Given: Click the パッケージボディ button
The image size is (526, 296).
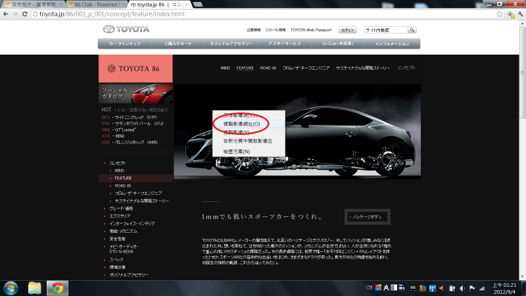Looking at the screenshot, I should click(368, 217).
